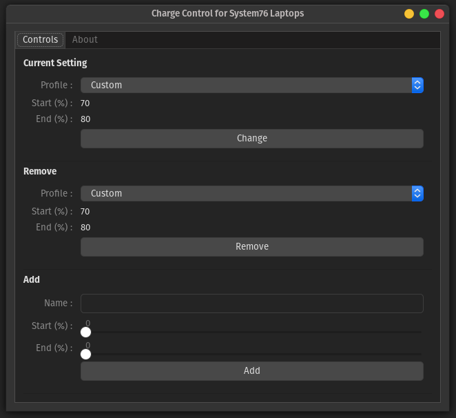Click the Start value 70 under Current Setting
Viewport: 456px width, 418px height.
coord(85,103)
